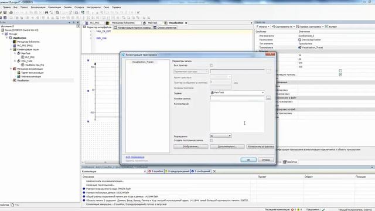Screen dimensions: 375x211
Task: Select PLC_PRG (PRG) in the device tree
Action: tap(25, 46)
